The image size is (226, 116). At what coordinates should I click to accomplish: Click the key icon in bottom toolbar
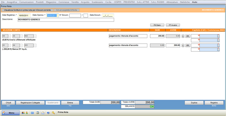53,113
